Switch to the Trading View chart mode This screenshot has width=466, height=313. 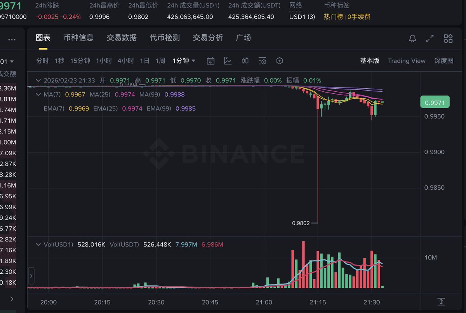[407, 61]
